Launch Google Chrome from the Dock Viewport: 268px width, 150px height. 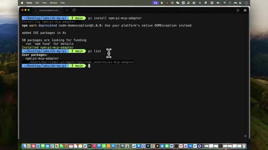152,146
